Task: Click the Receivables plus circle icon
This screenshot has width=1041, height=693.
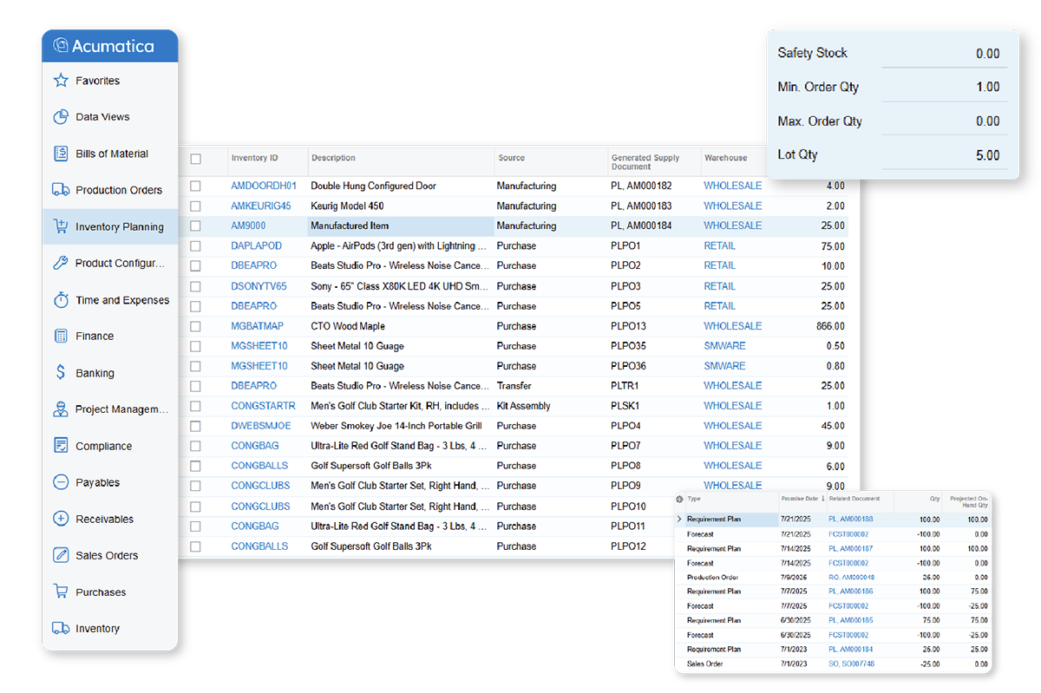Action: pos(61,519)
